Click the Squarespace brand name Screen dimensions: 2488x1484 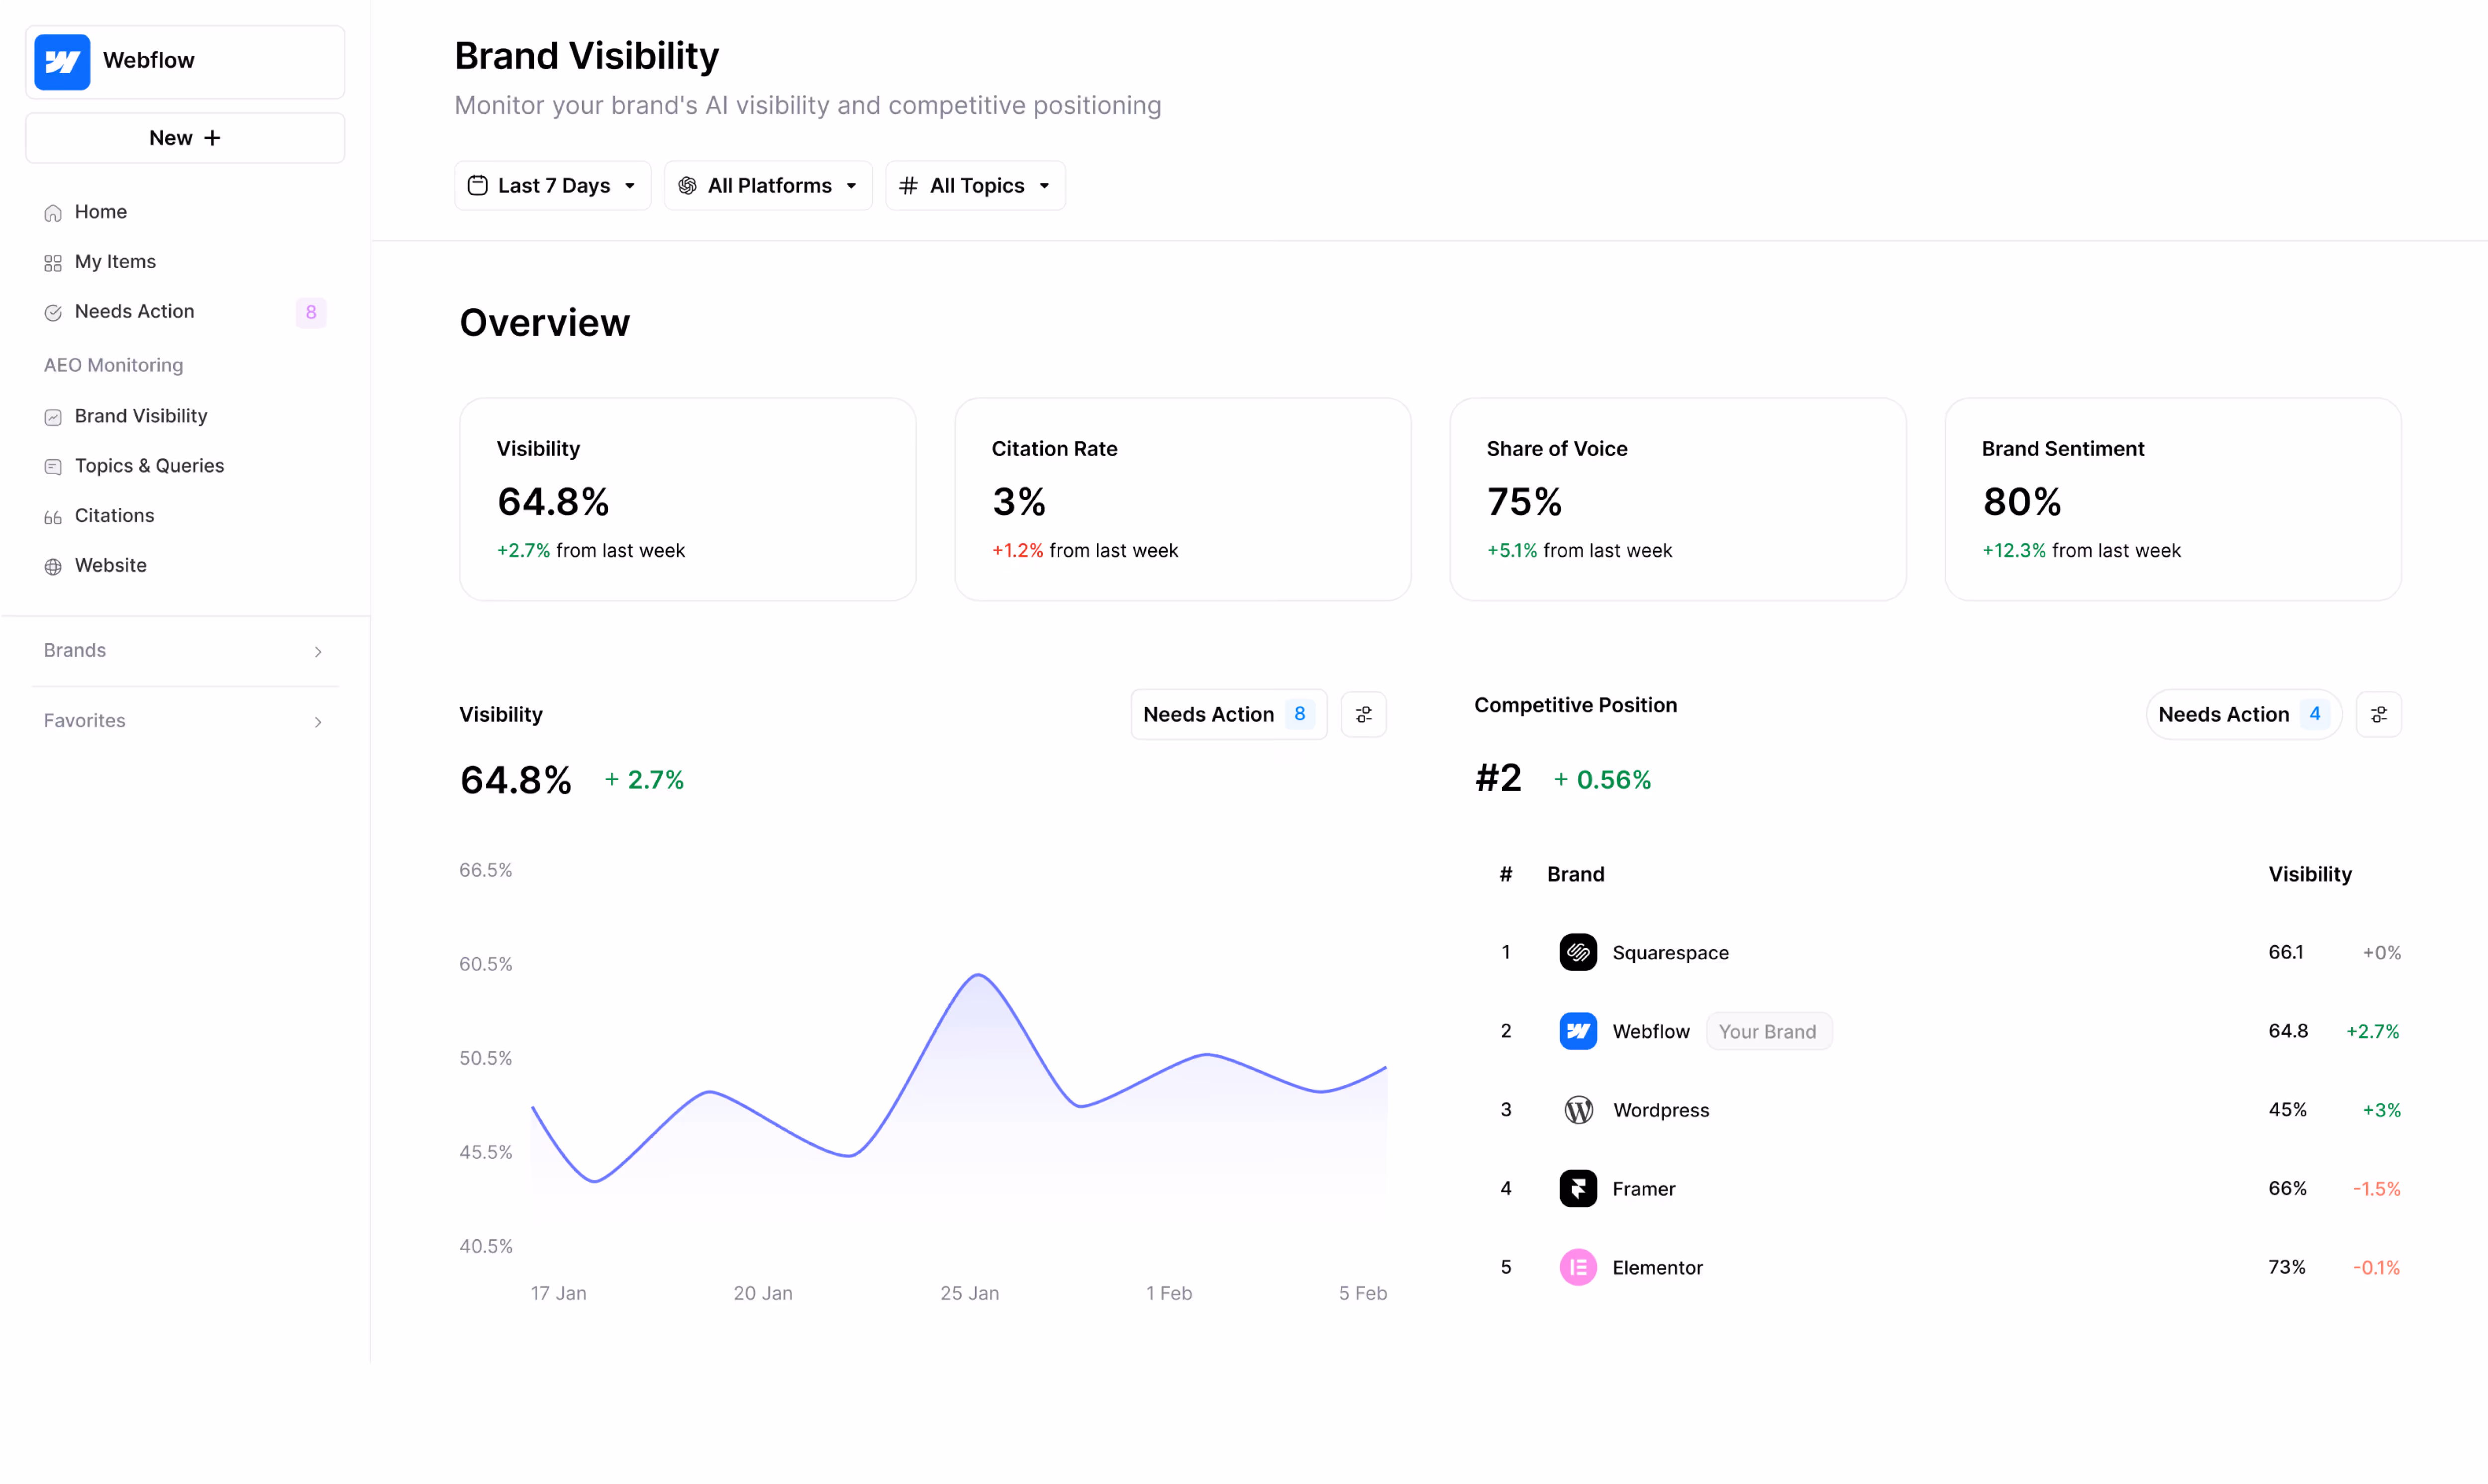tap(1670, 953)
